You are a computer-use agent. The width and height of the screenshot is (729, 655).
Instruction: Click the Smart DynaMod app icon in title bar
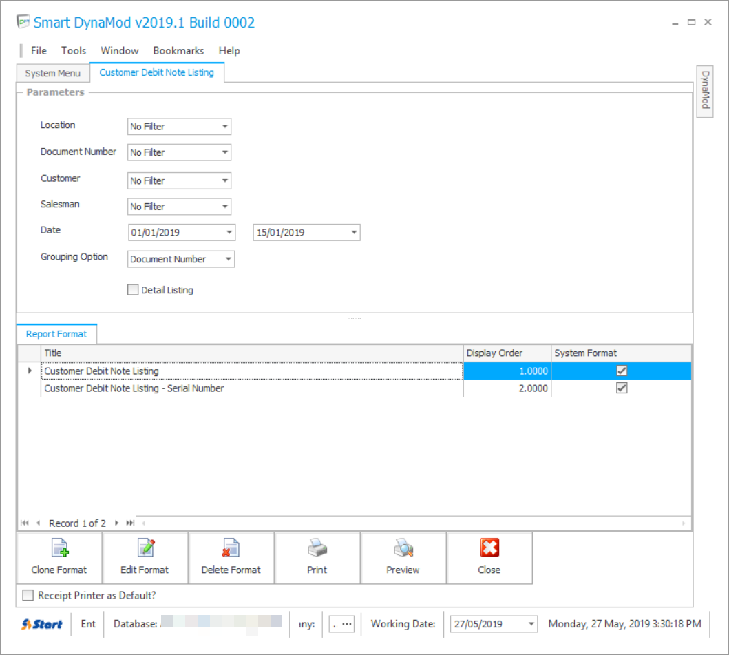pos(23,22)
